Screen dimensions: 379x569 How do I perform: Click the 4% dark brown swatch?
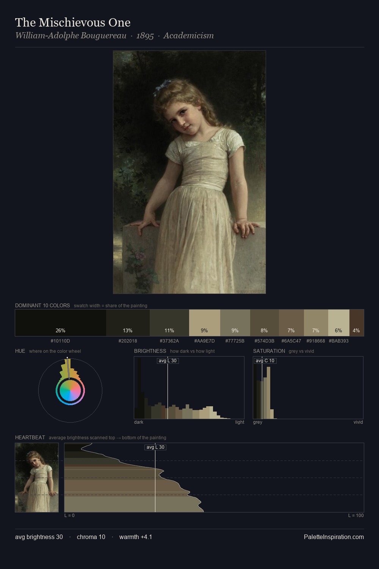tap(357, 323)
